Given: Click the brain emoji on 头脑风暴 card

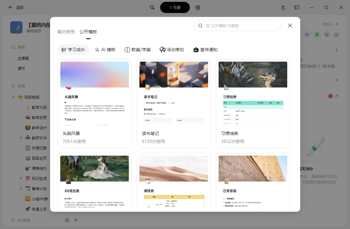Looking at the screenshot, I should 69,87.
